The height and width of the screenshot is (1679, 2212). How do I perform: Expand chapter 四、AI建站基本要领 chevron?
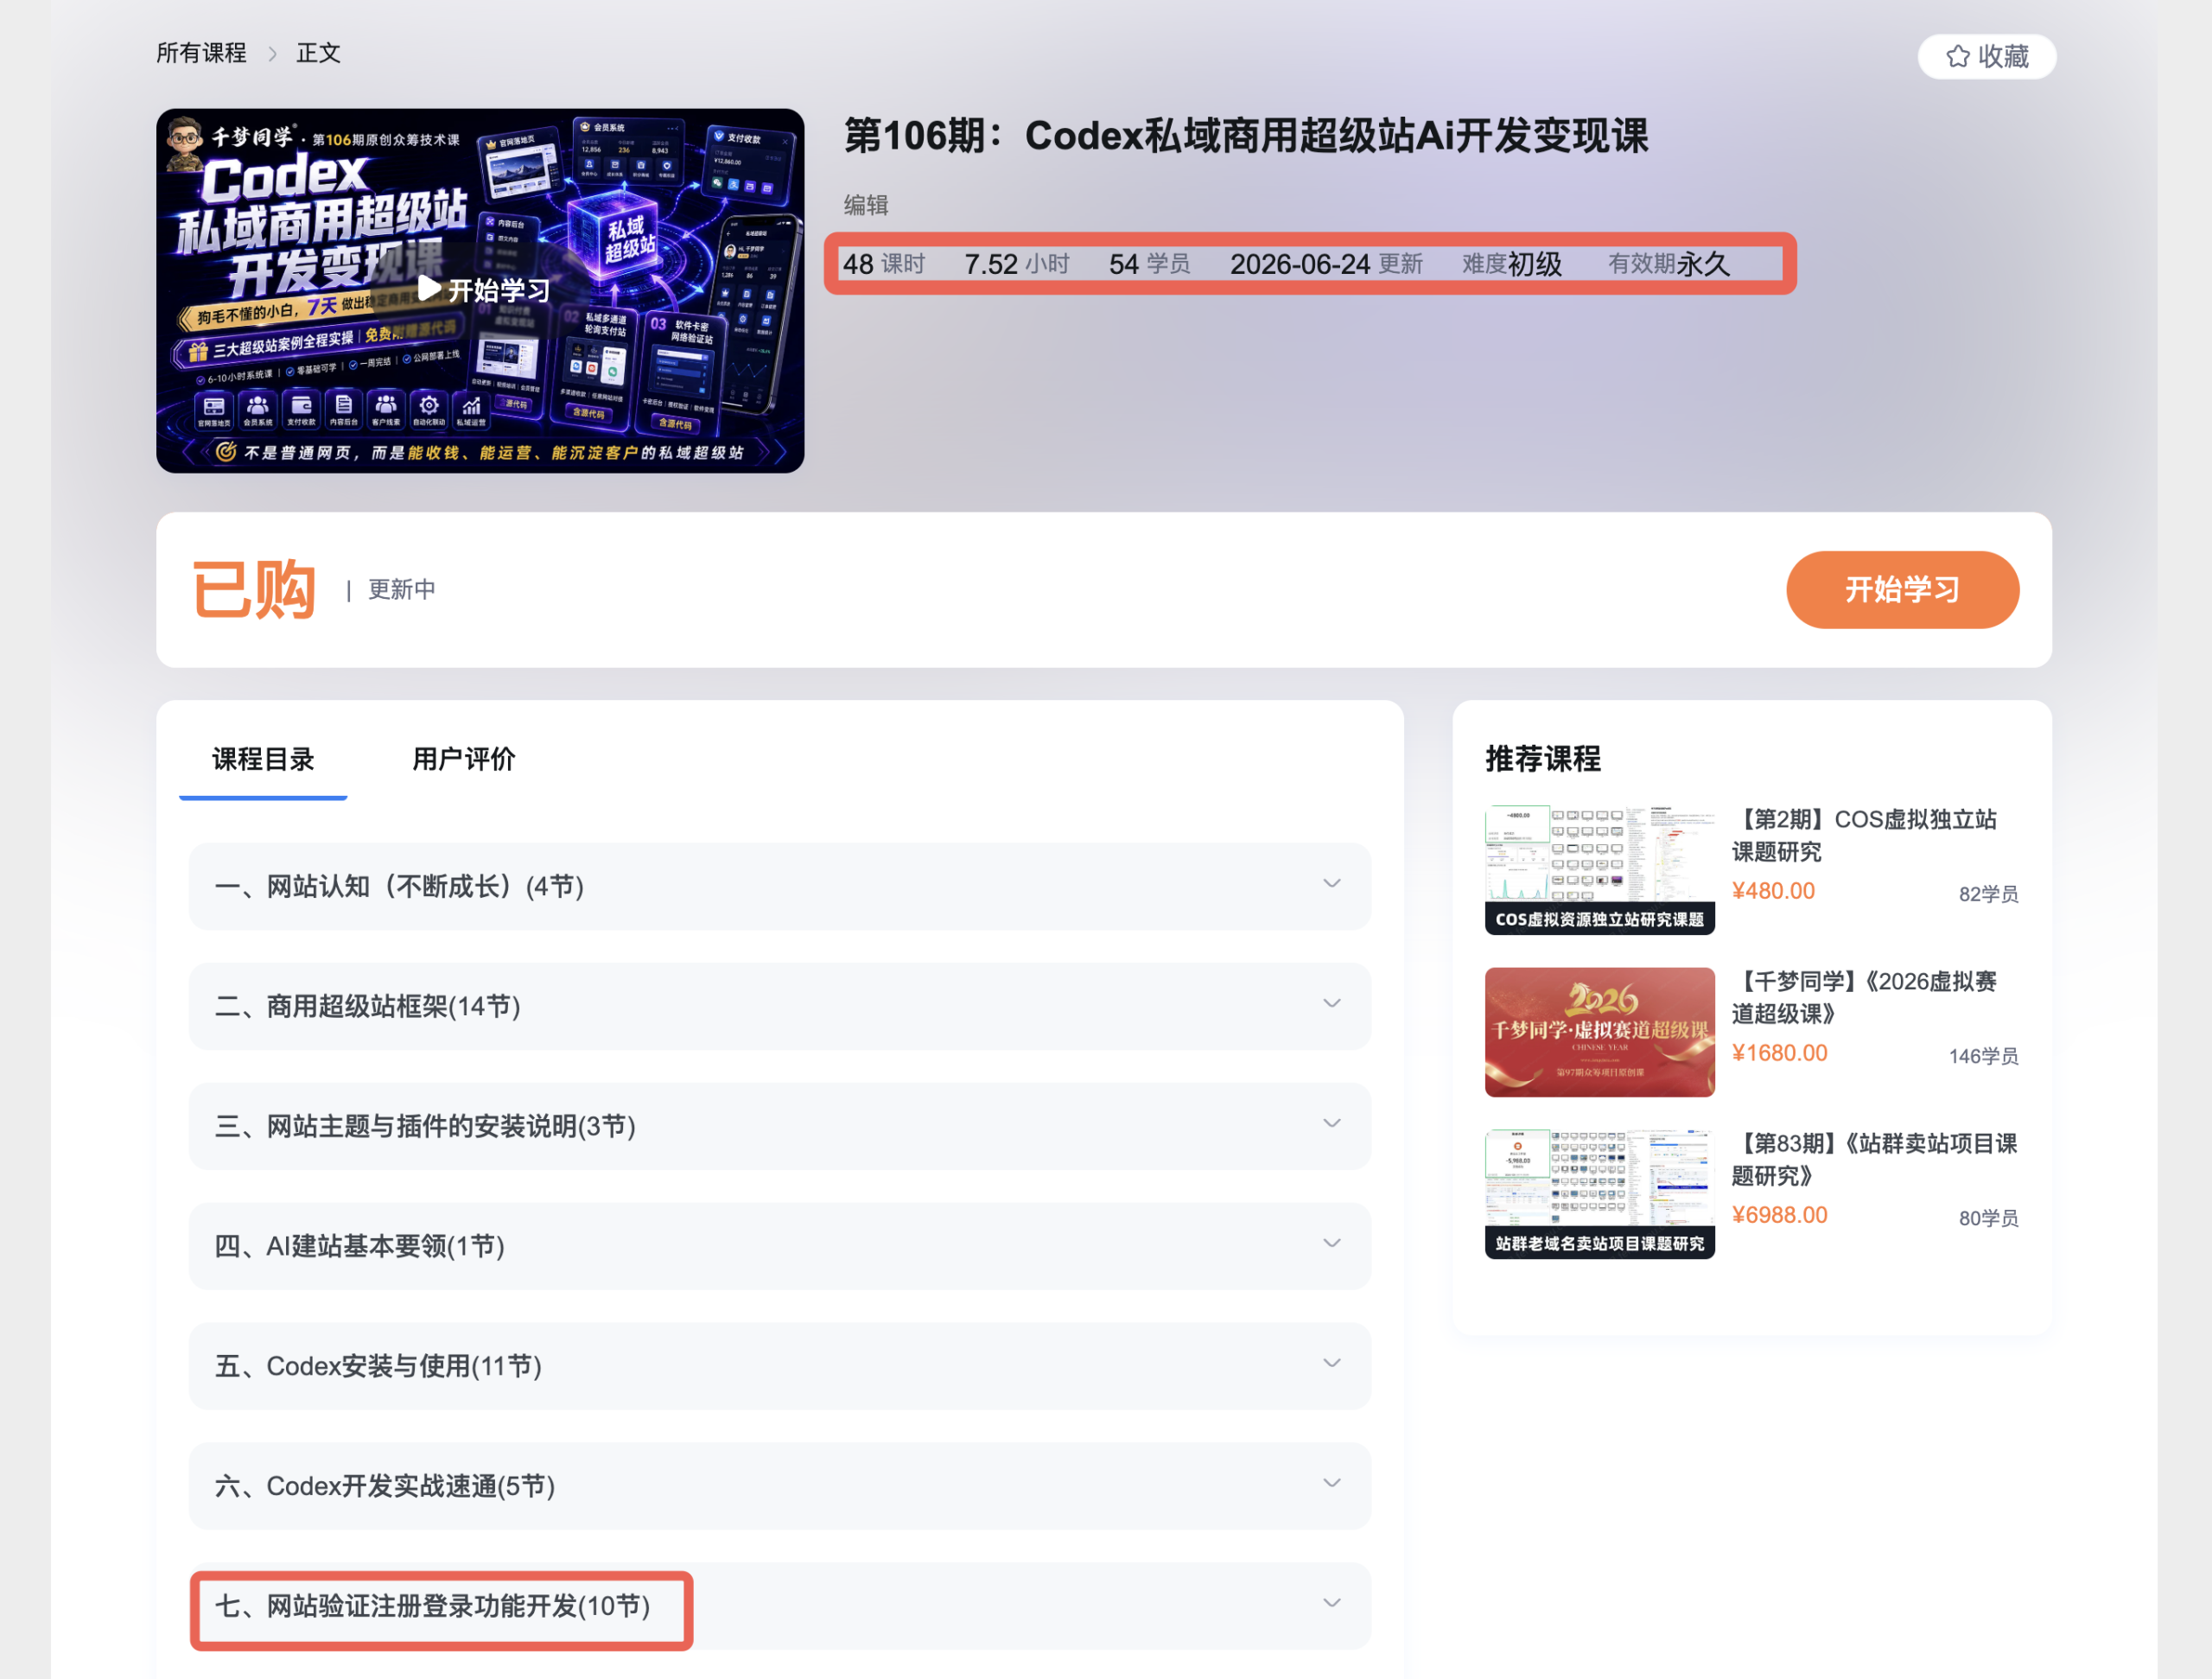(1331, 1244)
